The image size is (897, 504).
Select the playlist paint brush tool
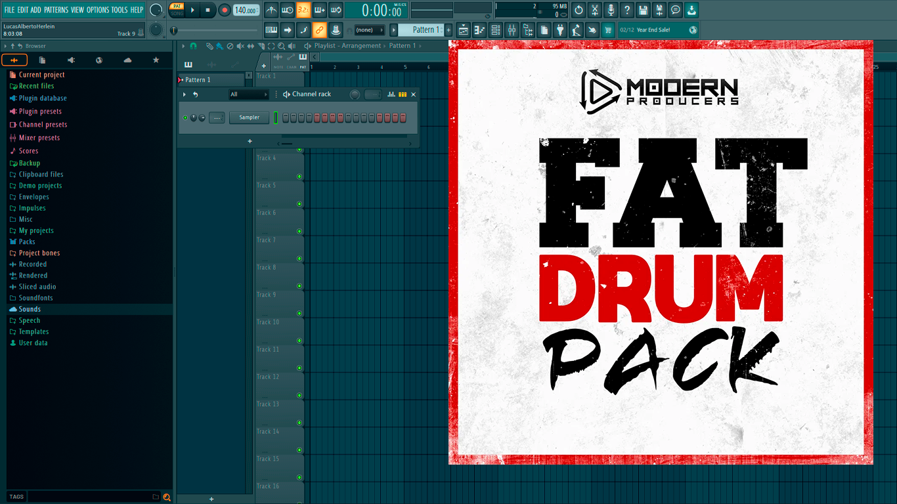tap(219, 46)
